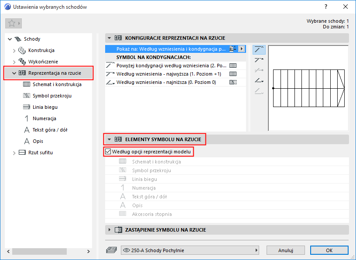The image size is (356, 260).
Task: Open the favorites dropdown arrow
Action: click(x=19, y=23)
